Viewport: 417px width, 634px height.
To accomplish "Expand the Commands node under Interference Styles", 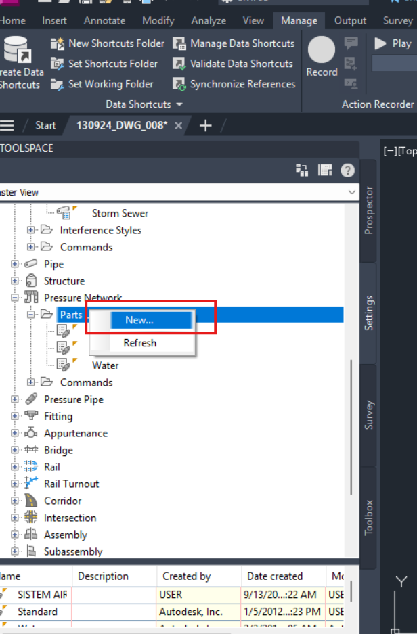I will pyautogui.click(x=30, y=247).
